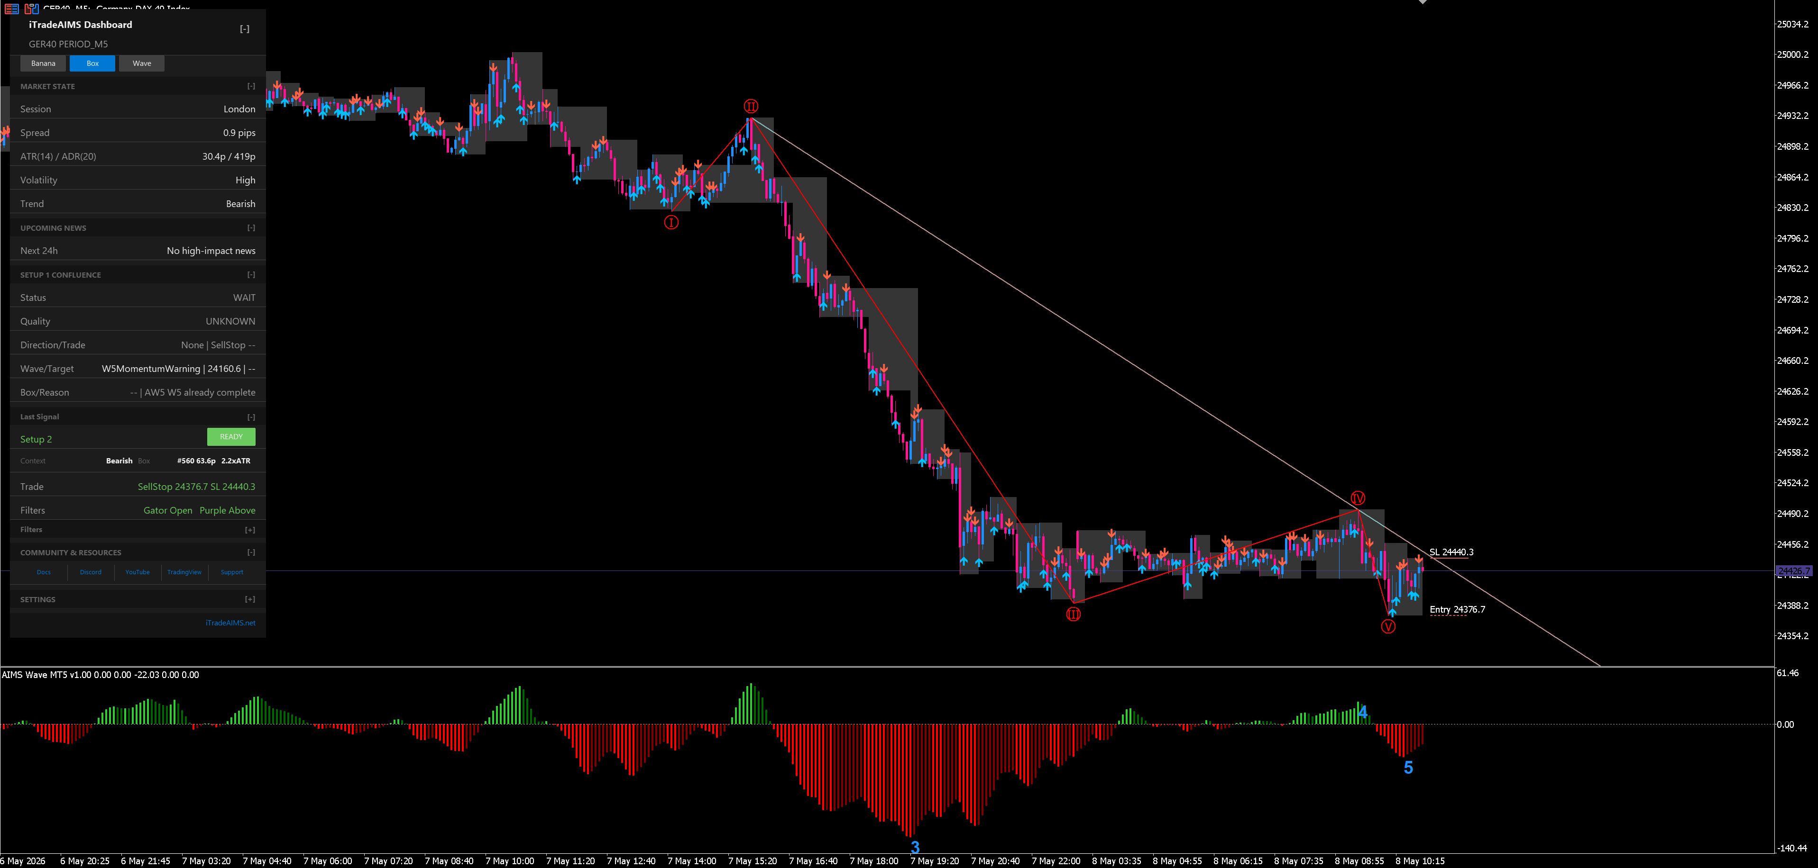The width and height of the screenshot is (1818, 868).
Task: Collapse the iTradeAIMS Dashboard panel
Action: pyautogui.click(x=244, y=29)
